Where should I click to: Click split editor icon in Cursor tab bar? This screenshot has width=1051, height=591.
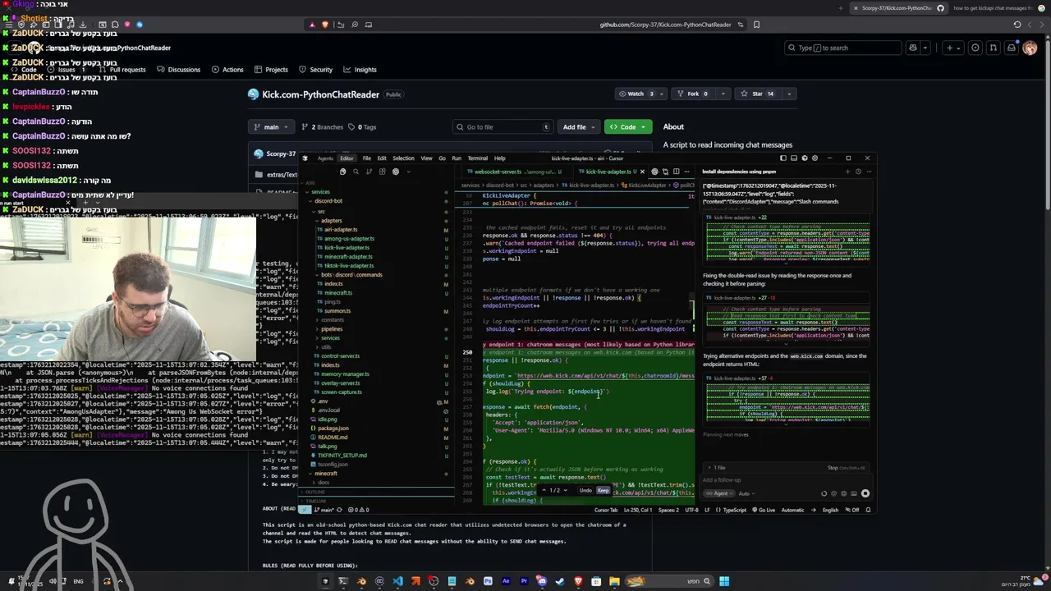click(x=676, y=172)
